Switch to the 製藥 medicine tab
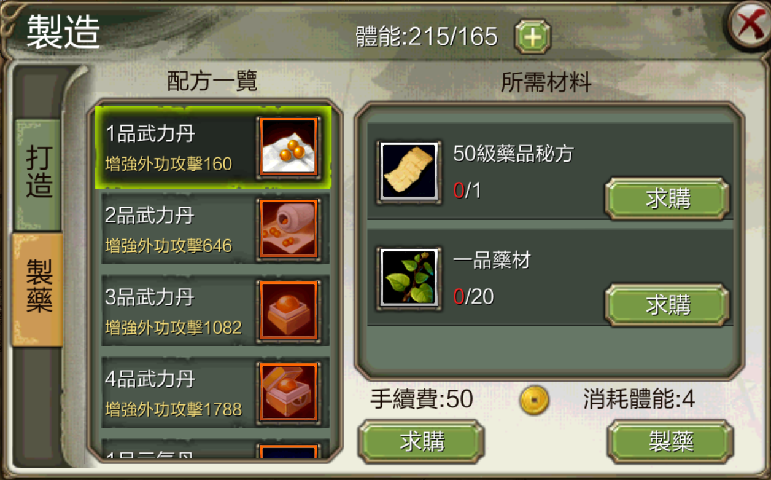Screen dimensions: 771x480 tap(39, 288)
